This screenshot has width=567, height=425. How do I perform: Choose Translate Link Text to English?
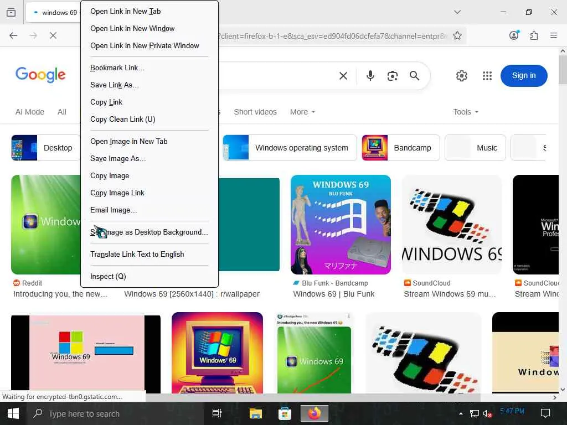click(x=150, y=255)
